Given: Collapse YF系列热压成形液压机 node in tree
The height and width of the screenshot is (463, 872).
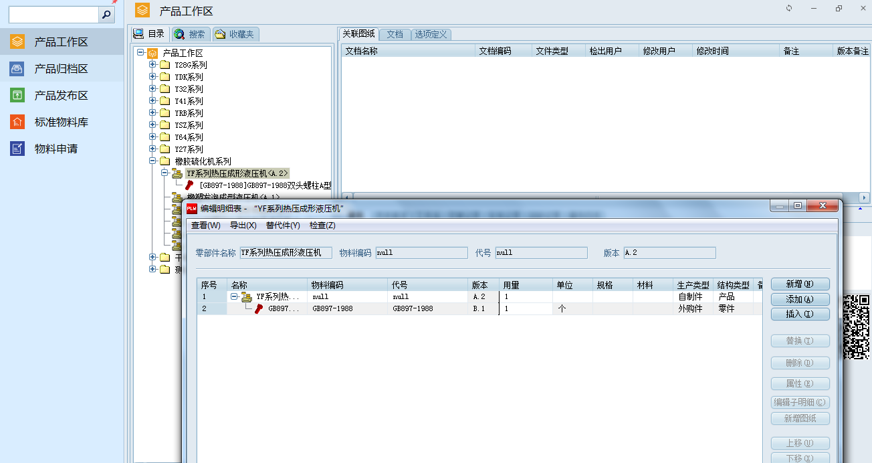Looking at the screenshot, I should point(165,173).
